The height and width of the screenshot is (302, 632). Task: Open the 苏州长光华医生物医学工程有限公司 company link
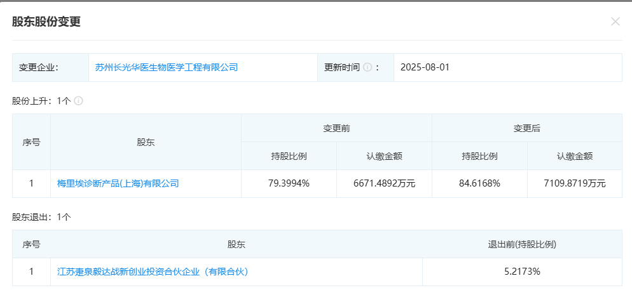(x=166, y=67)
